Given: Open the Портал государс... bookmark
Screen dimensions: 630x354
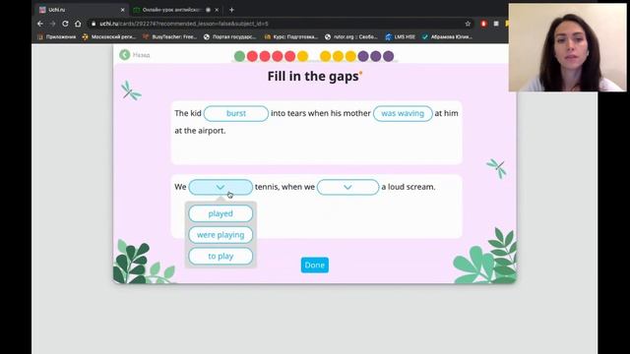Looking at the screenshot, I should (x=229, y=37).
